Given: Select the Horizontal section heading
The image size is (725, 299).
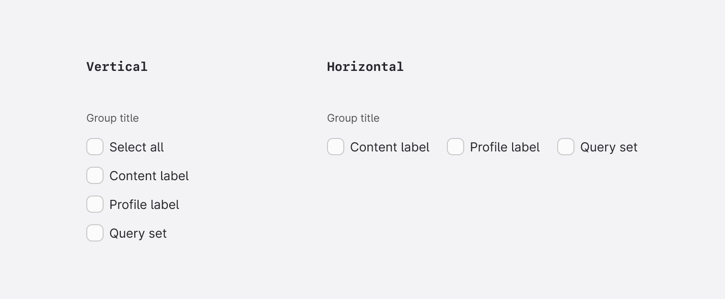Looking at the screenshot, I should 365,67.
